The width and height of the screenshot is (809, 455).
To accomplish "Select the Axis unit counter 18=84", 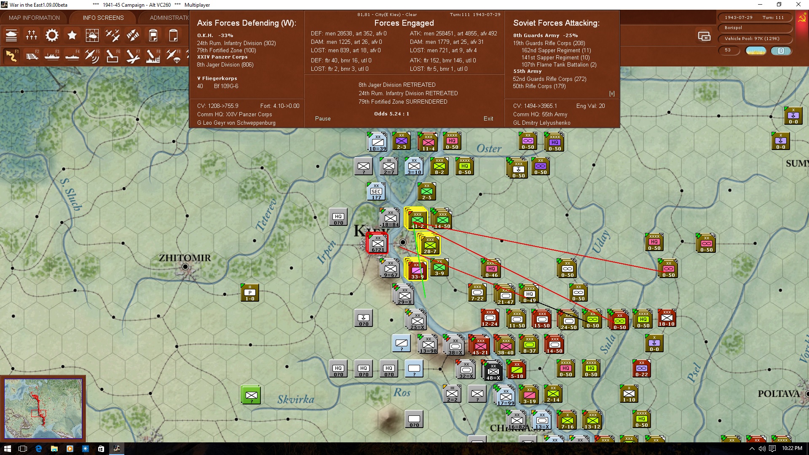I will pos(390,218).
